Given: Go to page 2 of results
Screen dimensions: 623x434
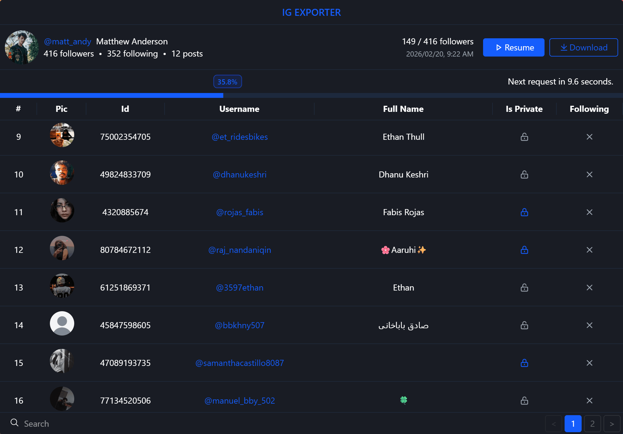Looking at the screenshot, I should pyautogui.click(x=592, y=423).
